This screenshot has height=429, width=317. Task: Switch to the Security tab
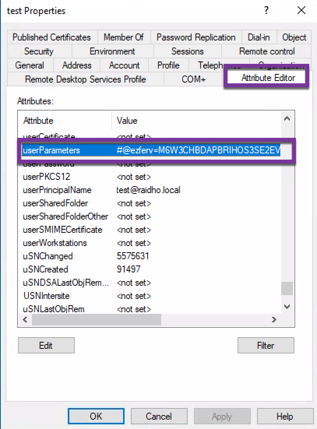39,51
